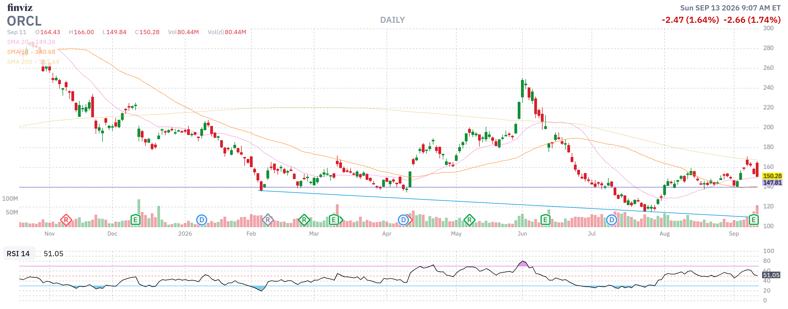This screenshot has width=788, height=309.
Task: Click the Nov label on the time axis
Action: click(x=50, y=234)
